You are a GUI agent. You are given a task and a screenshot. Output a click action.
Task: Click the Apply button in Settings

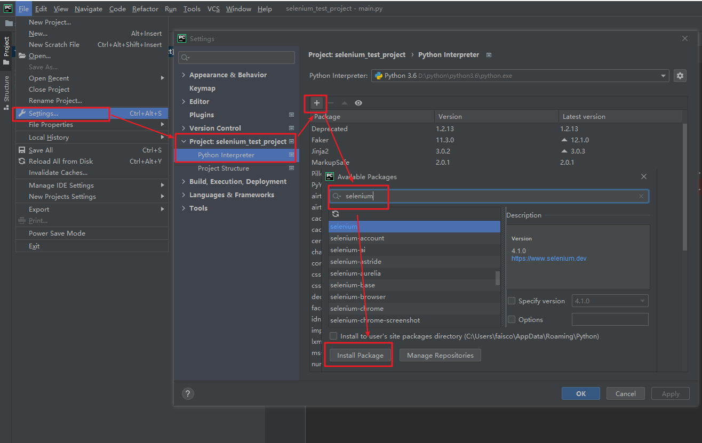click(x=671, y=393)
